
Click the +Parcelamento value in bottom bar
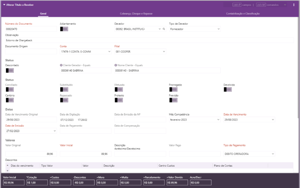pos(154,183)
